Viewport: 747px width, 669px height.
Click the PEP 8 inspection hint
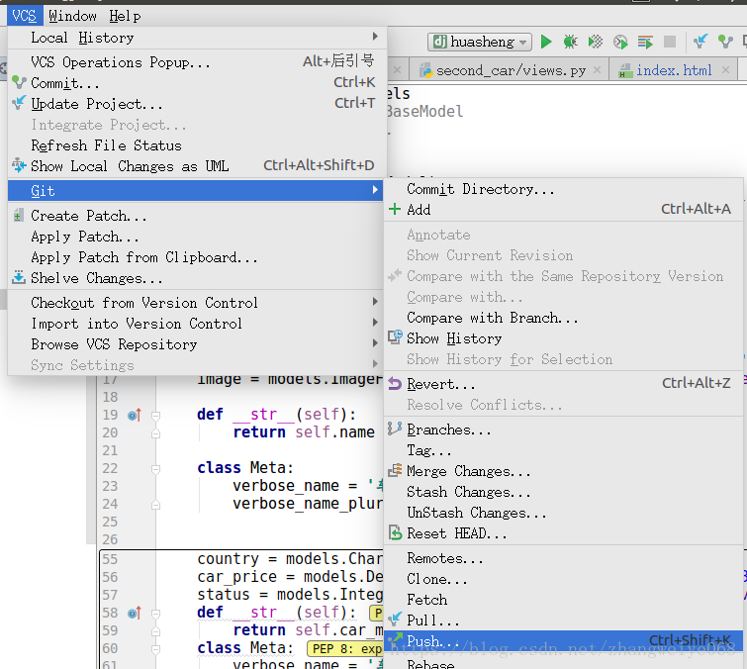(x=345, y=648)
